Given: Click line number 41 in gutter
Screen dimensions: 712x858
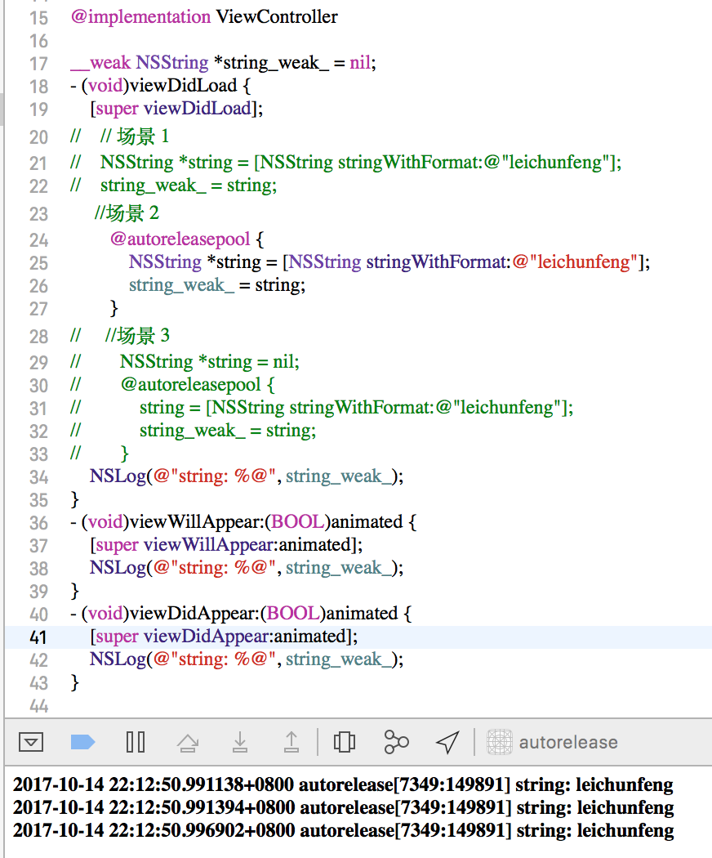Looking at the screenshot, I should pyautogui.click(x=38, y=637).
